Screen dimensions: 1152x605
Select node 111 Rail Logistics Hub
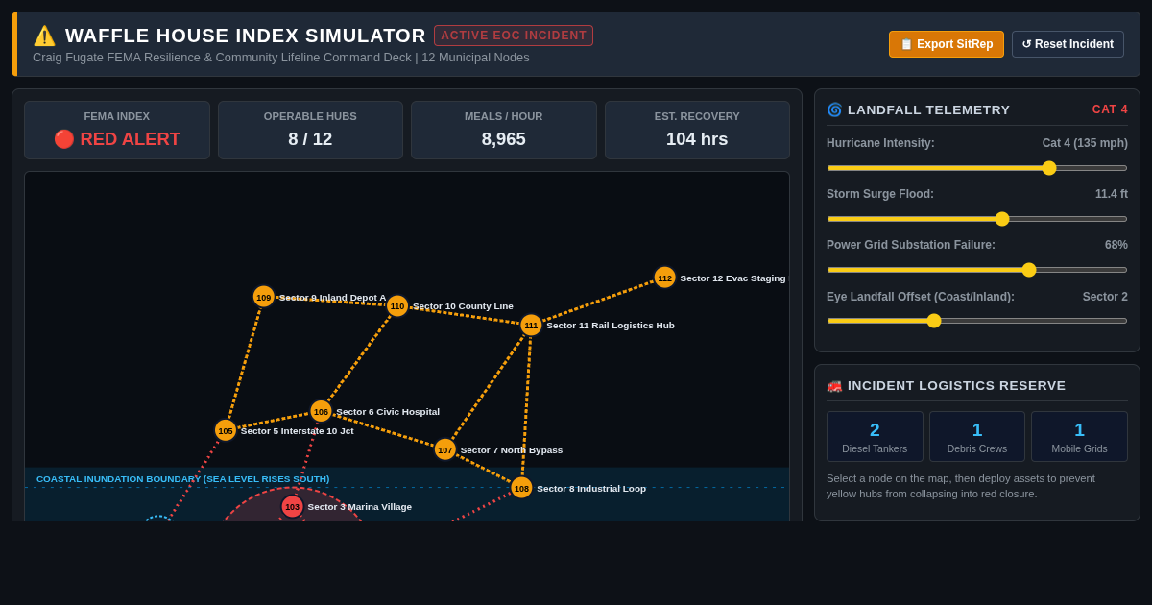coord(531,326)
